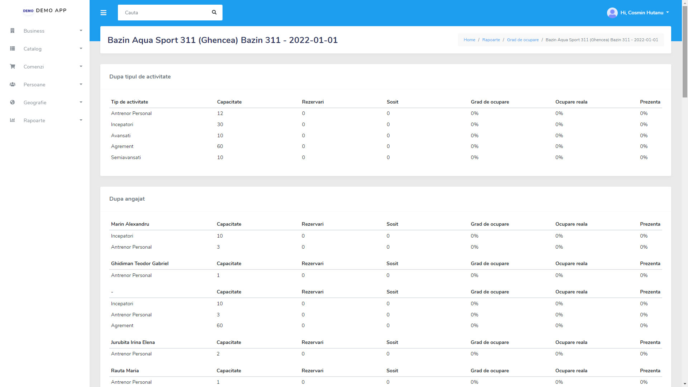
Task: Expand the Geografie menu arrow
Action: pyautogui.click(x=81, y=102)
